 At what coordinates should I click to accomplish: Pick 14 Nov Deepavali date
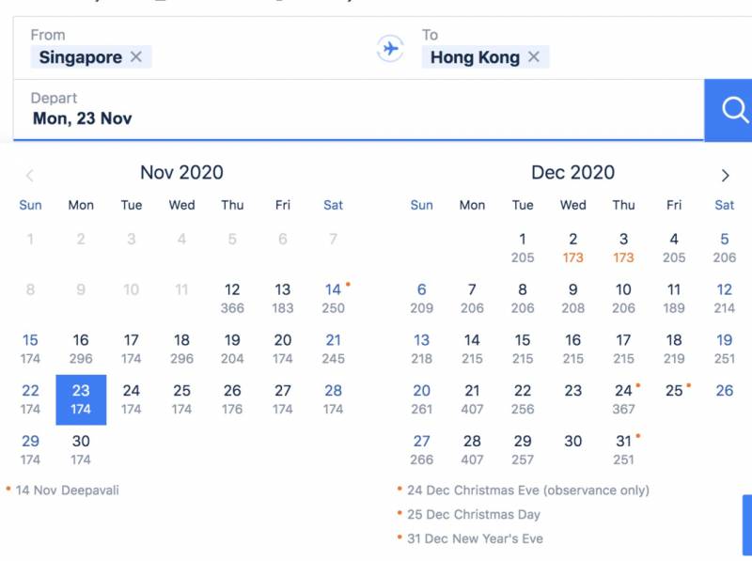click(x=333, y=297)
